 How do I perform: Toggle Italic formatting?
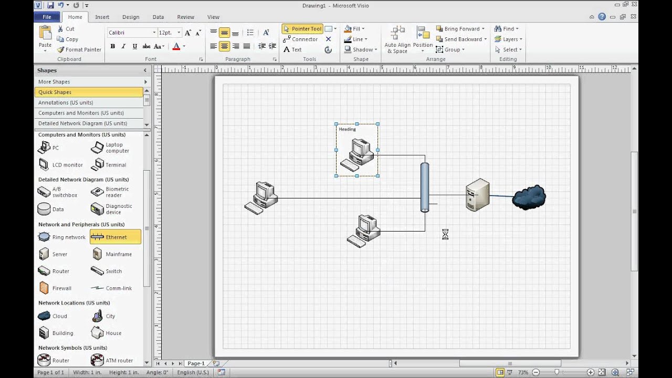click(123, 46)
